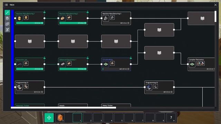Screen dimensions: 221x124
Task: Click the flask badge on Machine Manufacturing 1
Action: (45, 12)
